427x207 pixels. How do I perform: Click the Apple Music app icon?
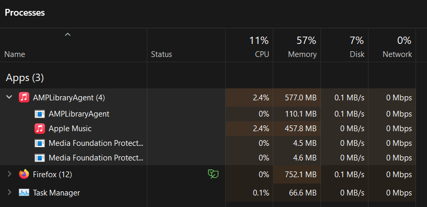[x=40, y=129]
